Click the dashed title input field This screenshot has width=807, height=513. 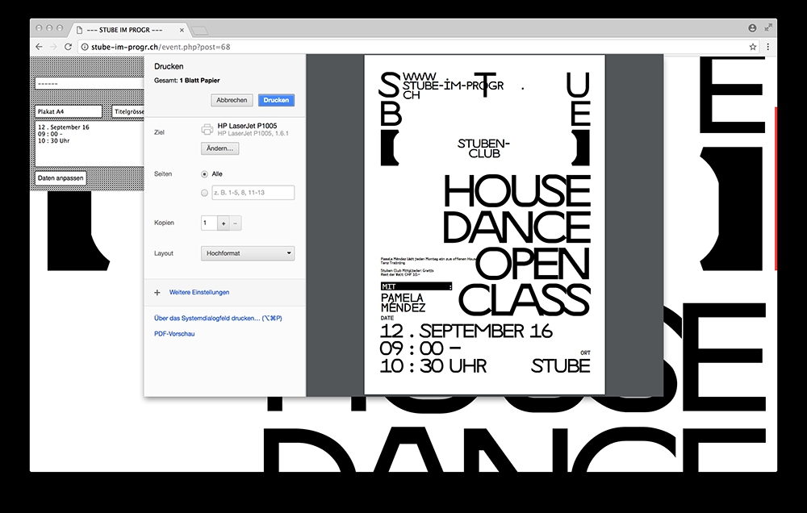[x=90, y=83]
